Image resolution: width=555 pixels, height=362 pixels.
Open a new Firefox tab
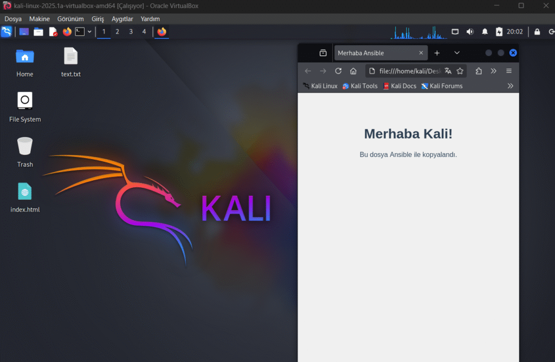pos(437,53)
